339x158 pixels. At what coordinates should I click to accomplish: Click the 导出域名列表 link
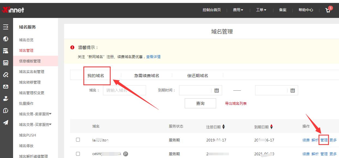(236, 103)
